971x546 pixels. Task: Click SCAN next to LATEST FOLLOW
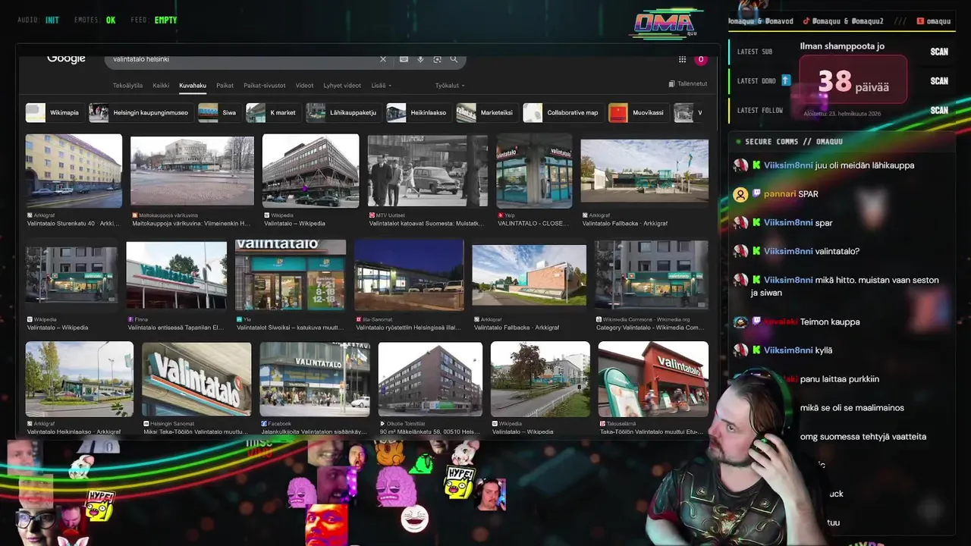click(939, 110)
